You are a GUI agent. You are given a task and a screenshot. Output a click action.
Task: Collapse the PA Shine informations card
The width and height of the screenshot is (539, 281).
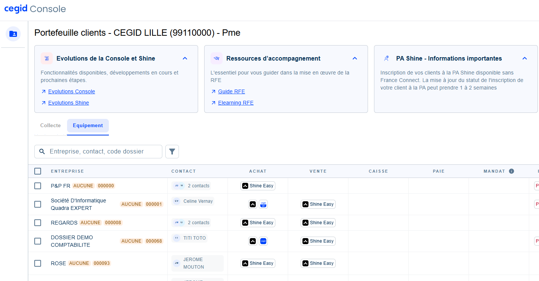[525, 58]
